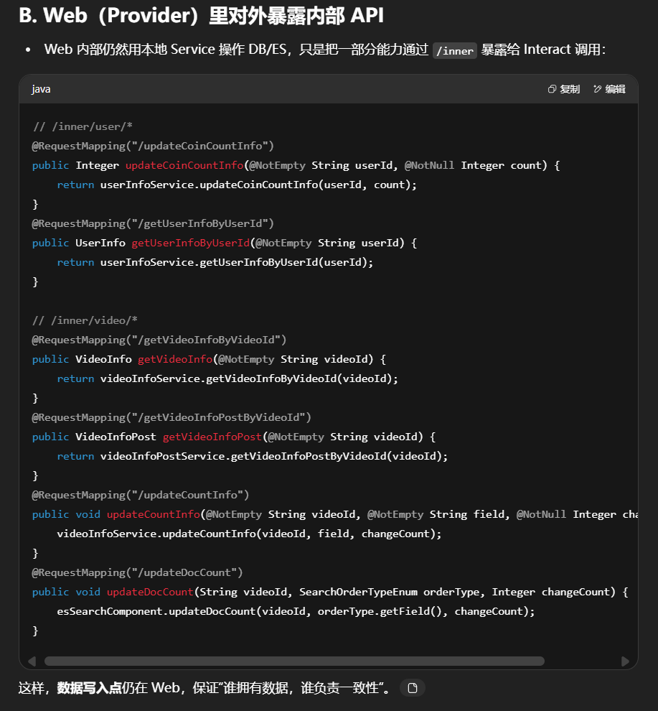Image resolution: width=658 pixels, height=711 pixels.
Task: Click the "java" language label
Action: (41, 89)
